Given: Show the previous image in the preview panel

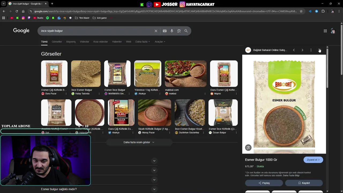Looking at the screenshot, I should (294, 50).
